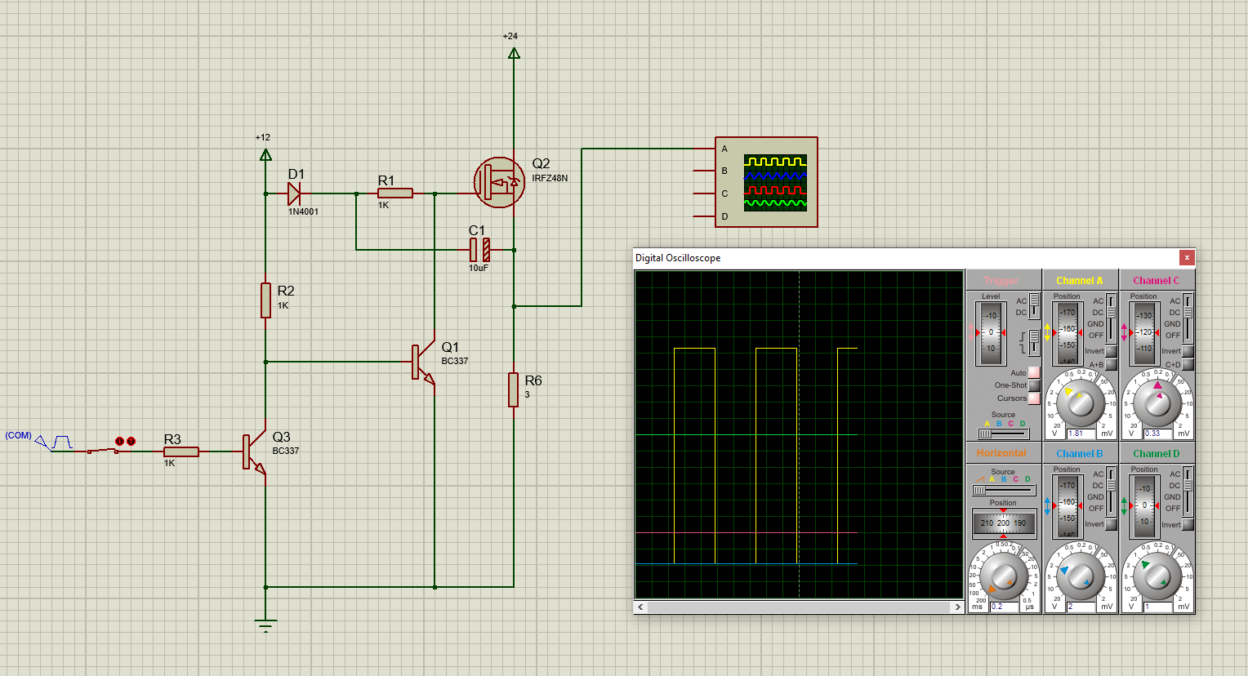This screenshot has width=1248, height=676.
Task: Click the oscilloscope instrument component
Action: [766, 182]
